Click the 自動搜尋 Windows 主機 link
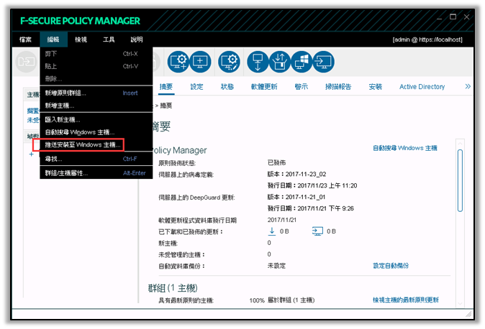This screenshot has width=485, height=329. point(404,148)
